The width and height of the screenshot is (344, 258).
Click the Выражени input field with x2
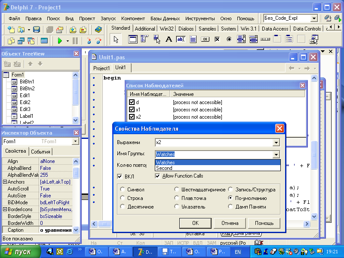(x=214, y=142)
